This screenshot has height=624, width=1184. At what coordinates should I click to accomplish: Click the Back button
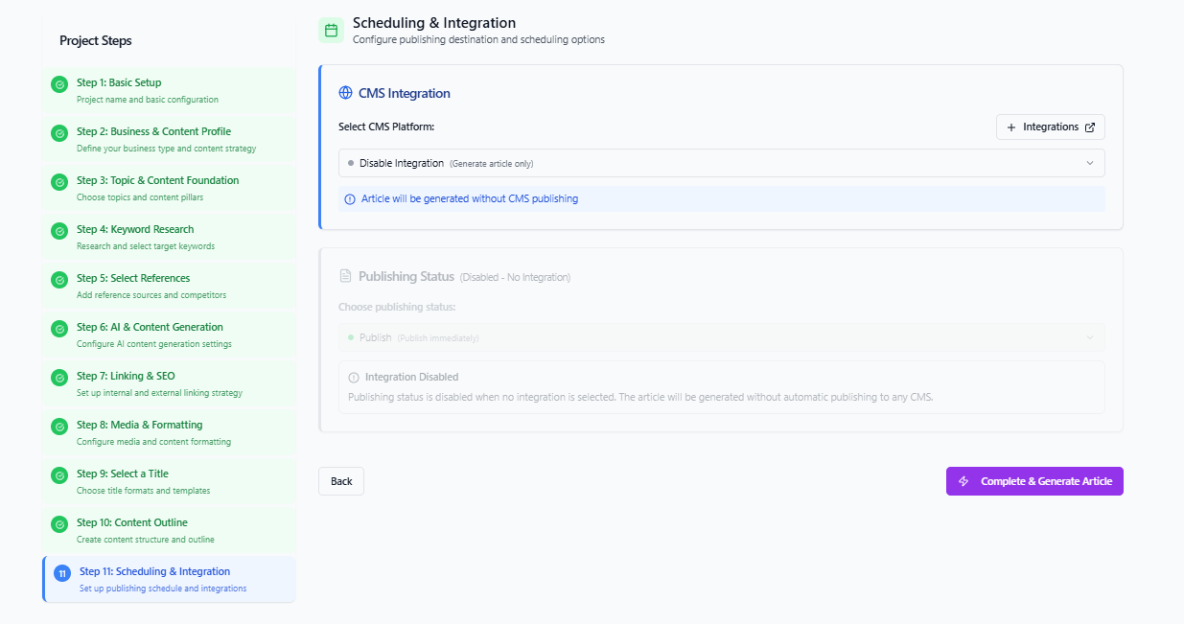(341, 481)
